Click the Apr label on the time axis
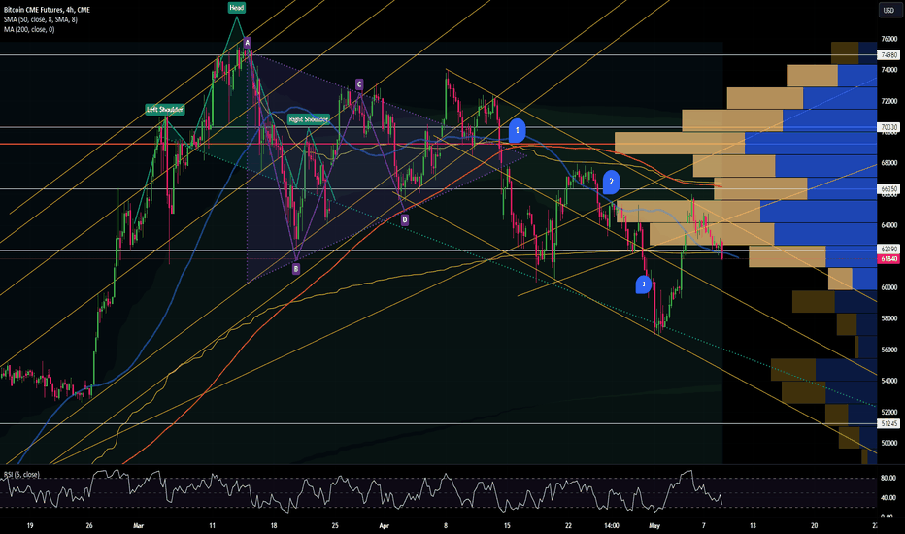The width and height of the screenshot is (905, 534). [385, 526]
